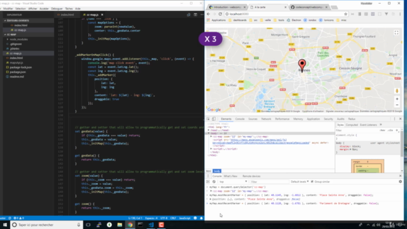Open the Sources tab in DevTools
Screen dimensions: 407x229
pyautogui.click(x=252, y=119)
